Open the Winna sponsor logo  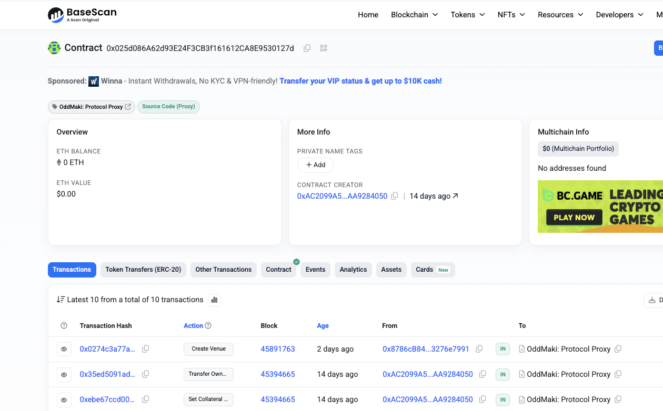click(94, 81)
